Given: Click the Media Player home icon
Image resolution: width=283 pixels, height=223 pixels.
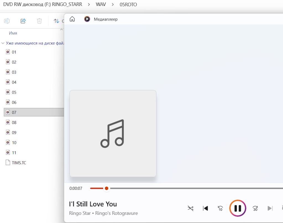Looking at the screenshot, I should [x=72, y=19].
